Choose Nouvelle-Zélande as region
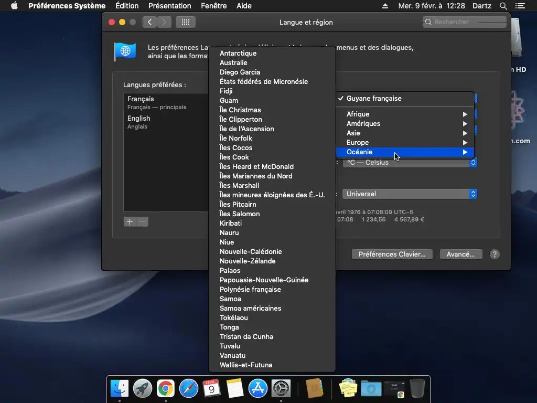The width and height of the screenshot is (537, 403). pos(272,261)
